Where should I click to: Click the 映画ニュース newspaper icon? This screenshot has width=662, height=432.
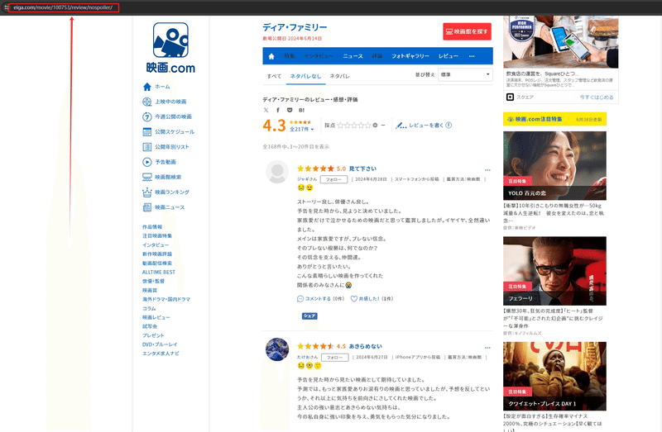coord(147,207)
